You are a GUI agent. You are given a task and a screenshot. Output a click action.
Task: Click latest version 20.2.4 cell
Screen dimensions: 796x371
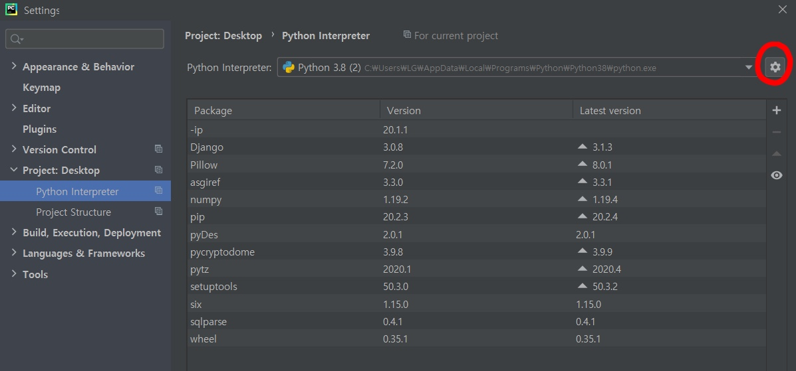(604, 217)
